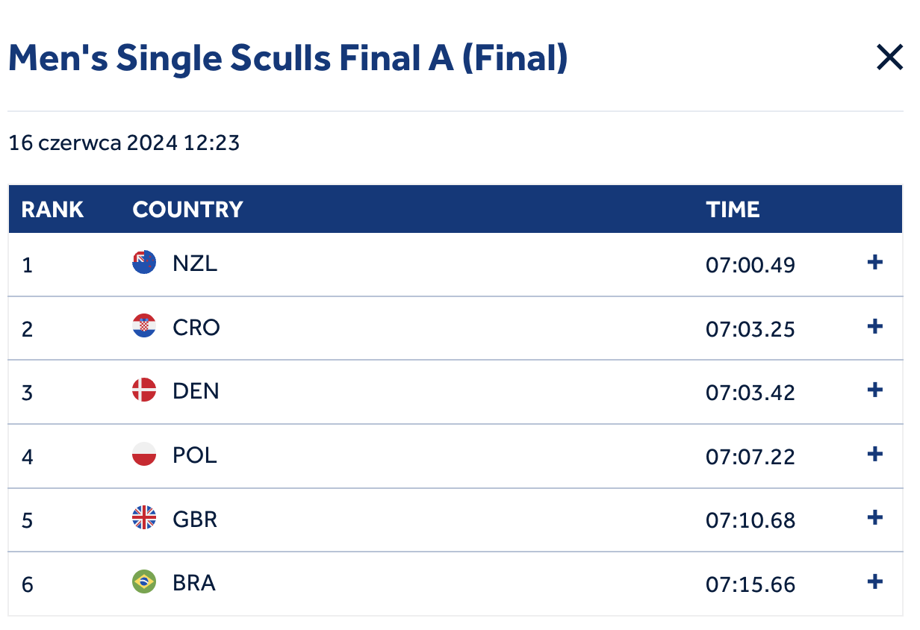Image resolution: width=920 pixels, height=630 pixels.
Task: Click the Croatia flag icon
Action: click(x=144, y=327)
